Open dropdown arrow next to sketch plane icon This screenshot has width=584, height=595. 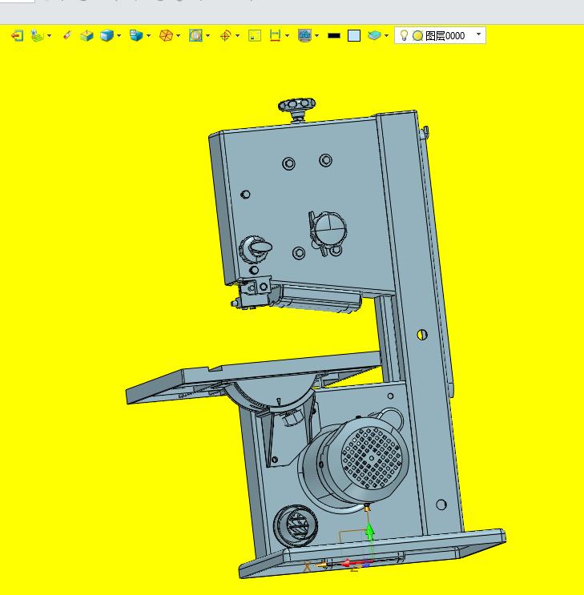point(50,36)
